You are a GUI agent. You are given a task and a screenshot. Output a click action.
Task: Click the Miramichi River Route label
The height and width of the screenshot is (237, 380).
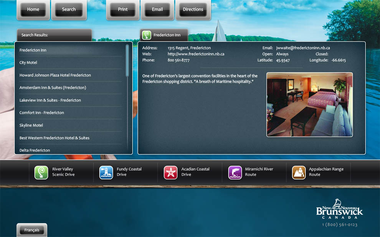[x=259, y=172]
